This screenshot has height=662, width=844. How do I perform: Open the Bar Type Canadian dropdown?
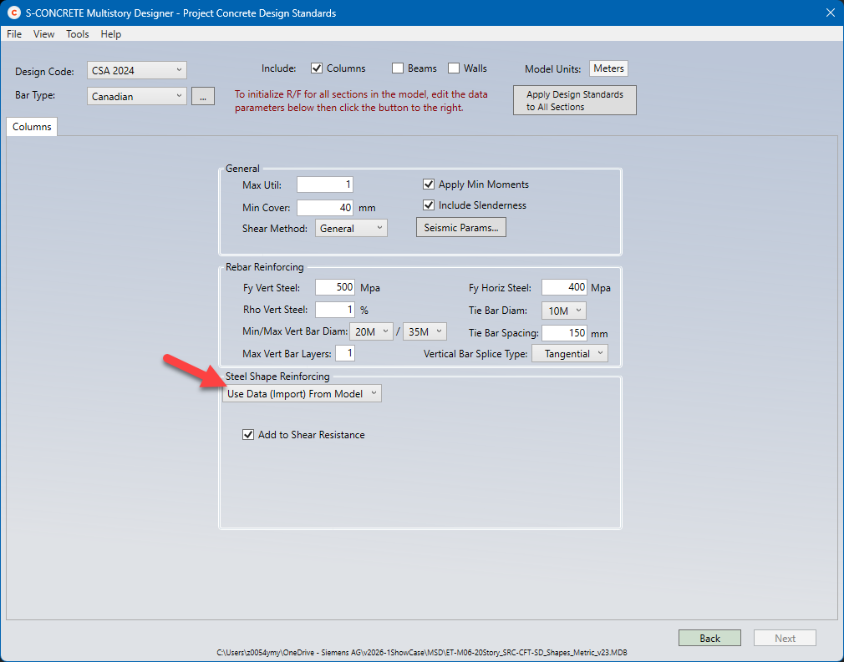coord(137,96)
